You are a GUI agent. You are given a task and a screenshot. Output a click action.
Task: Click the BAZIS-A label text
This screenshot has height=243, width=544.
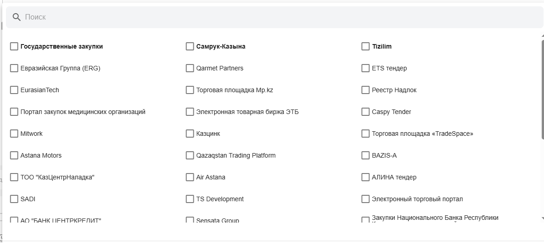384,155
